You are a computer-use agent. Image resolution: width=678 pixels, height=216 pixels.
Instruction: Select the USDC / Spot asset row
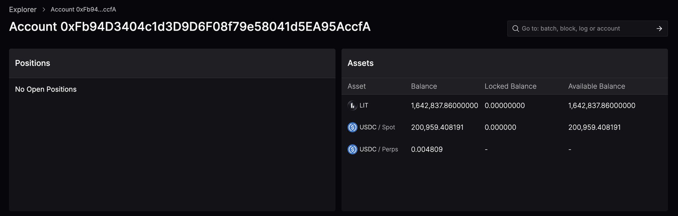click(377, 127)
